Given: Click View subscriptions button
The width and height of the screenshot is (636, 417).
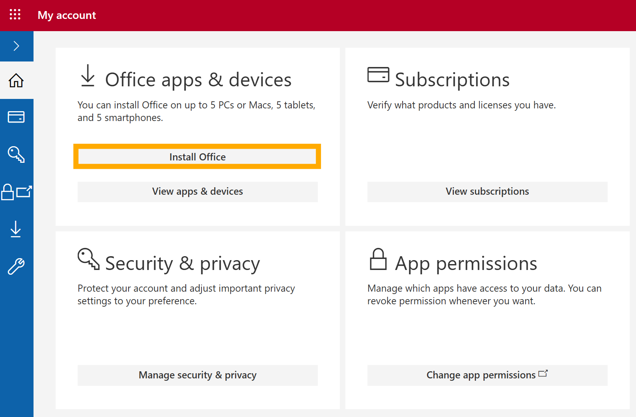Looking at the screenshot, I should coord(487,192).
